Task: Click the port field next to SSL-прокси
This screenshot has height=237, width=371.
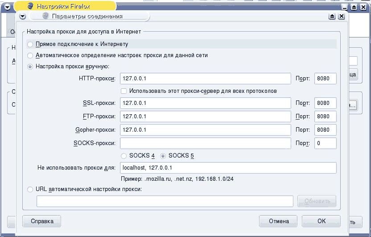Action: coord(325,103)
